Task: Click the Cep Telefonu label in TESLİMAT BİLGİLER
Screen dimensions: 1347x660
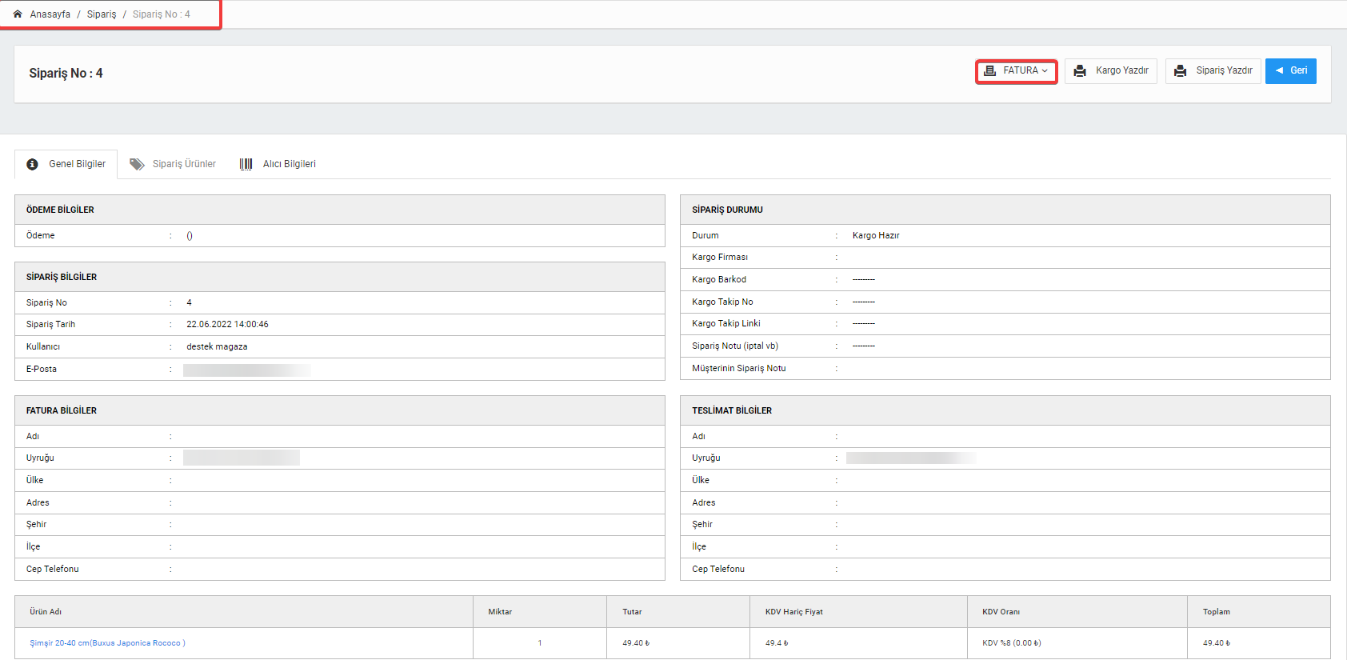Action: pyautogui.click(x=718, y=570)
